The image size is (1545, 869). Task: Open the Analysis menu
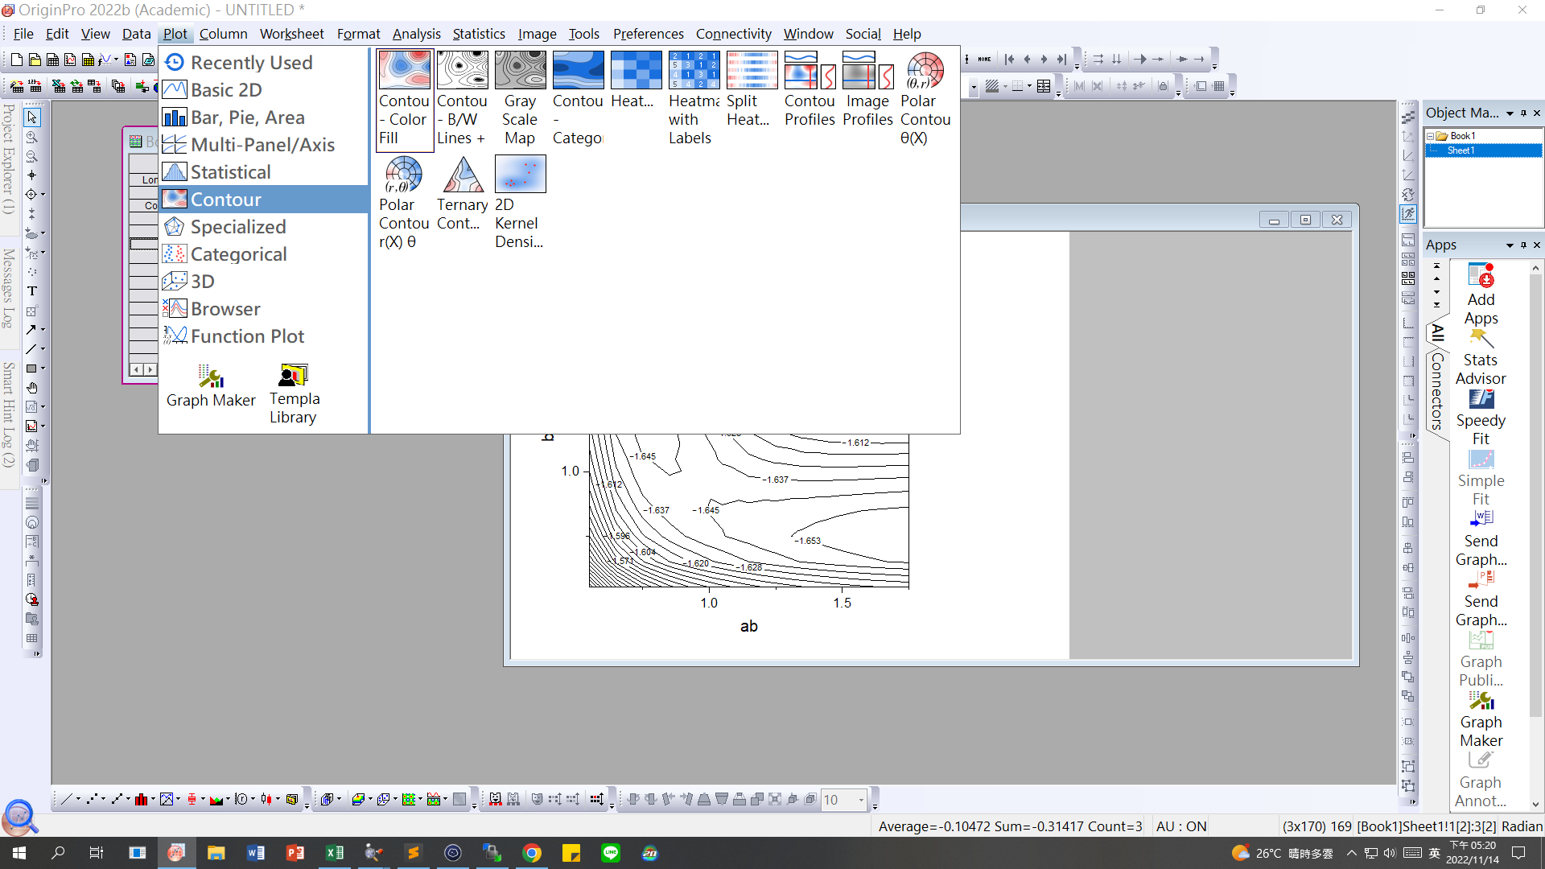(416, 34)
